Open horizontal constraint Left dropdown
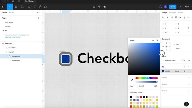The image size is (192, 108). (x=178, y=44)
